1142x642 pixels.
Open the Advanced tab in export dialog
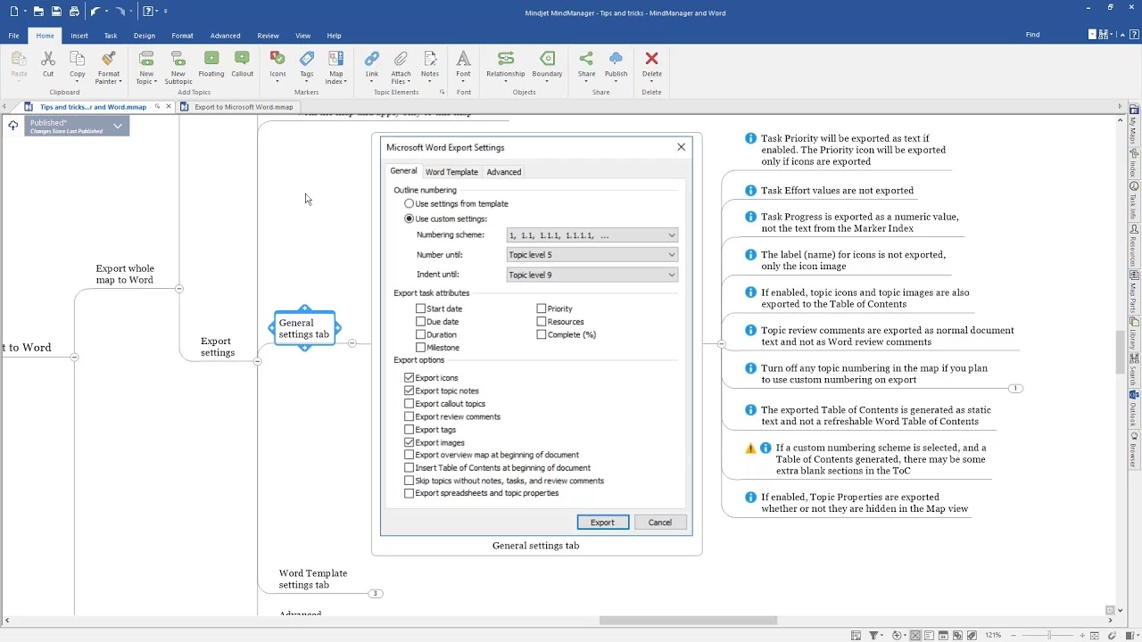click(x=504, y=172)
